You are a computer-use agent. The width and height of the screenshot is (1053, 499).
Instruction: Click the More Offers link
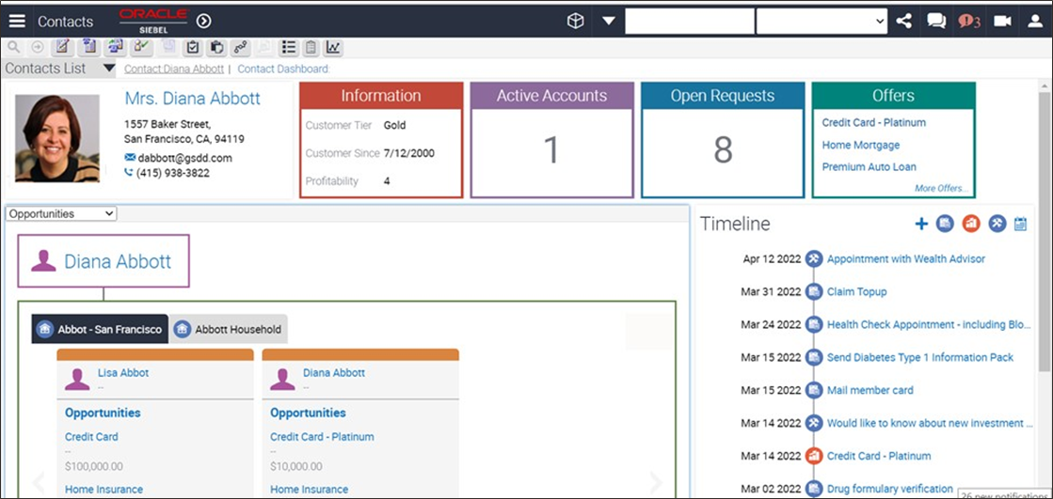[942, 189]
